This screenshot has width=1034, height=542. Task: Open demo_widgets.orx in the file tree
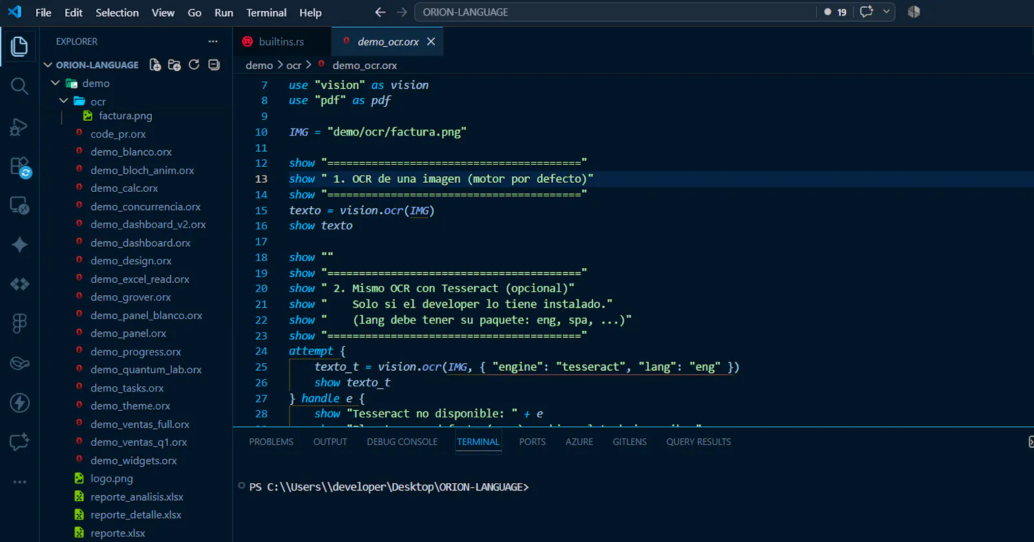[x=134, y=461]
